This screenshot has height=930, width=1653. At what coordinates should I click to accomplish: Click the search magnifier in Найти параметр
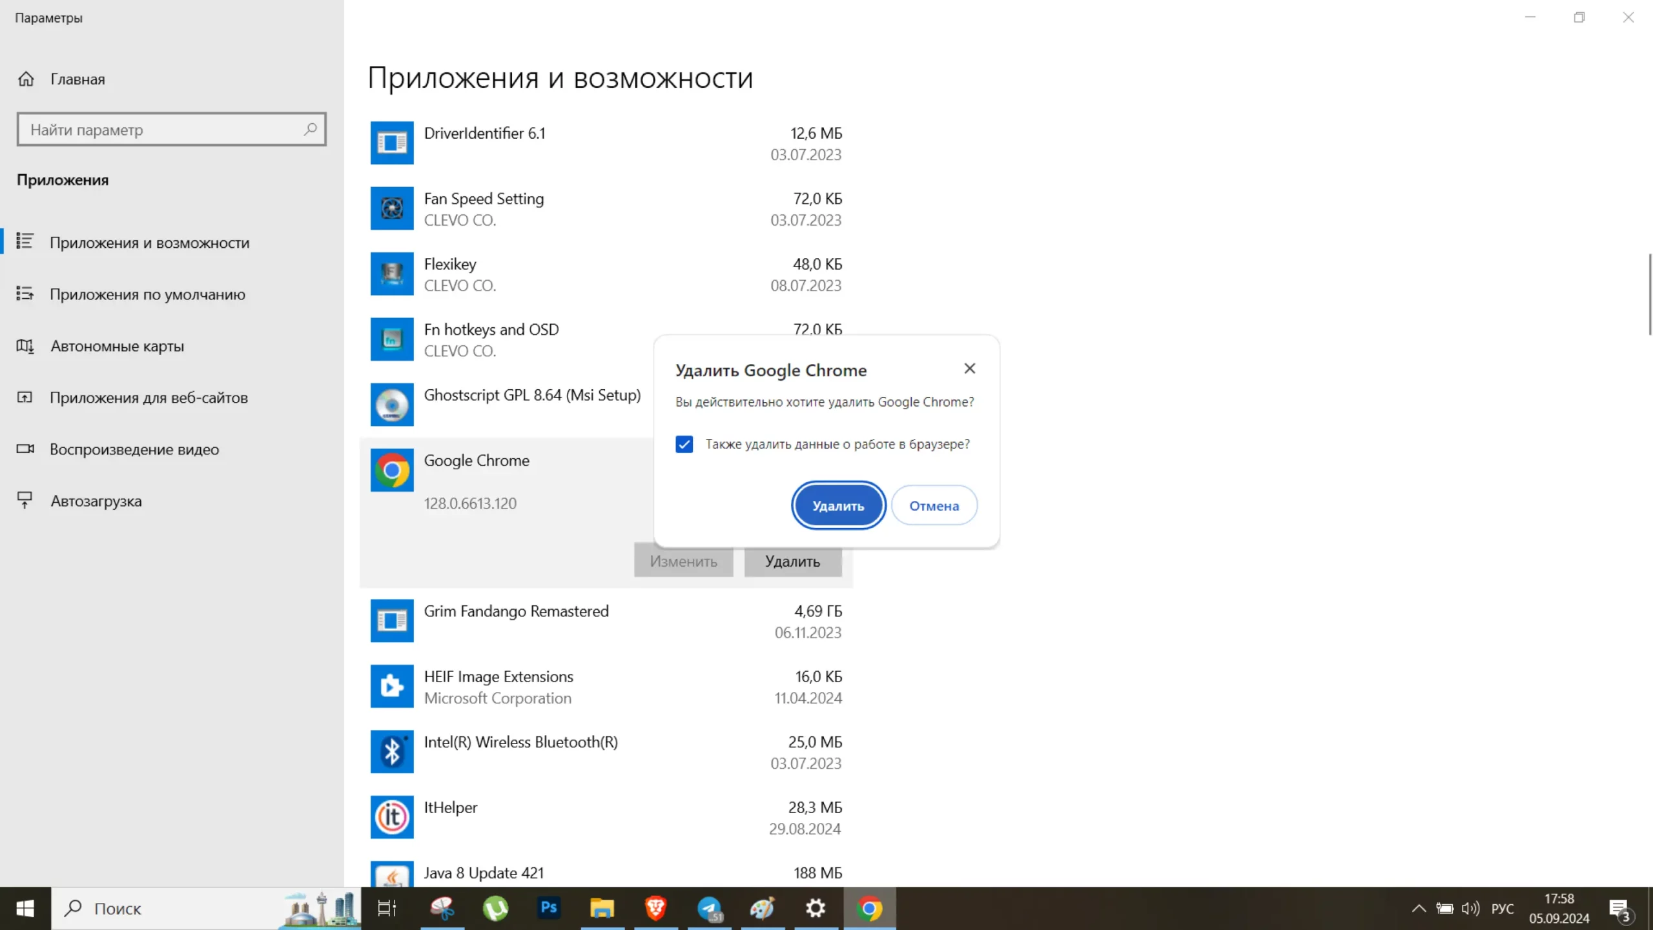click(x=310, y=129)
